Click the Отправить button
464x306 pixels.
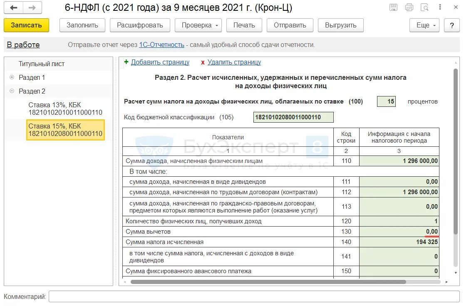pyautogui.click(x=290, y=25)
